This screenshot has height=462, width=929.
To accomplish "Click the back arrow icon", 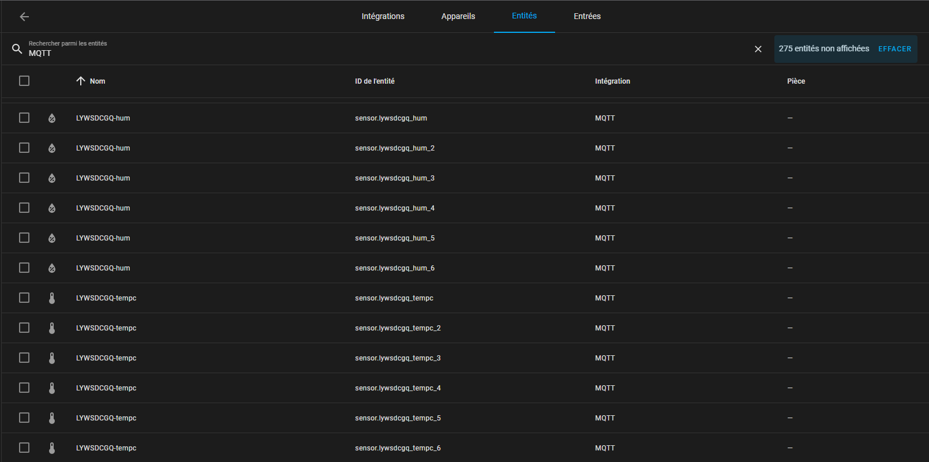I will click(24, 17).
